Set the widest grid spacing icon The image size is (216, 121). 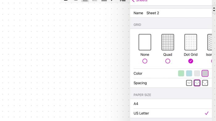tap(205, 83)
